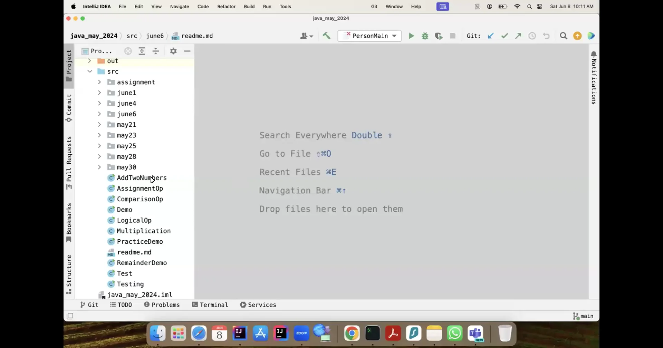Open Search Everywhere magnifier
The image size is (663, 348).
click(564, 36)
